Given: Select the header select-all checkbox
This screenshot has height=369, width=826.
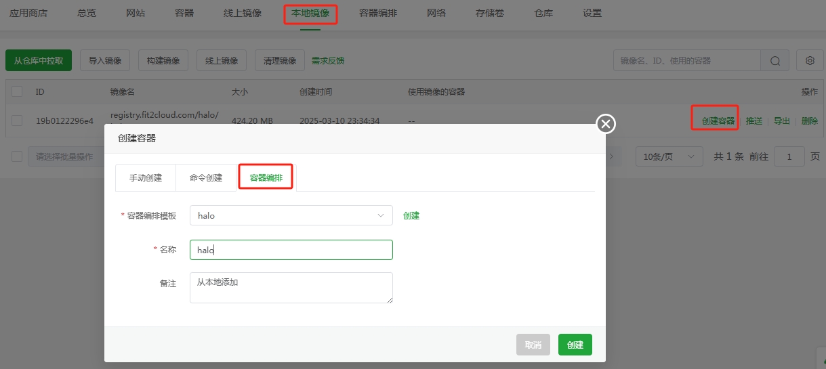Looking at the screenshot, I should (17, 91).
